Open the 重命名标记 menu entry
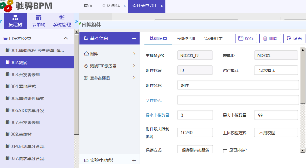 click(x=110, y=78)
